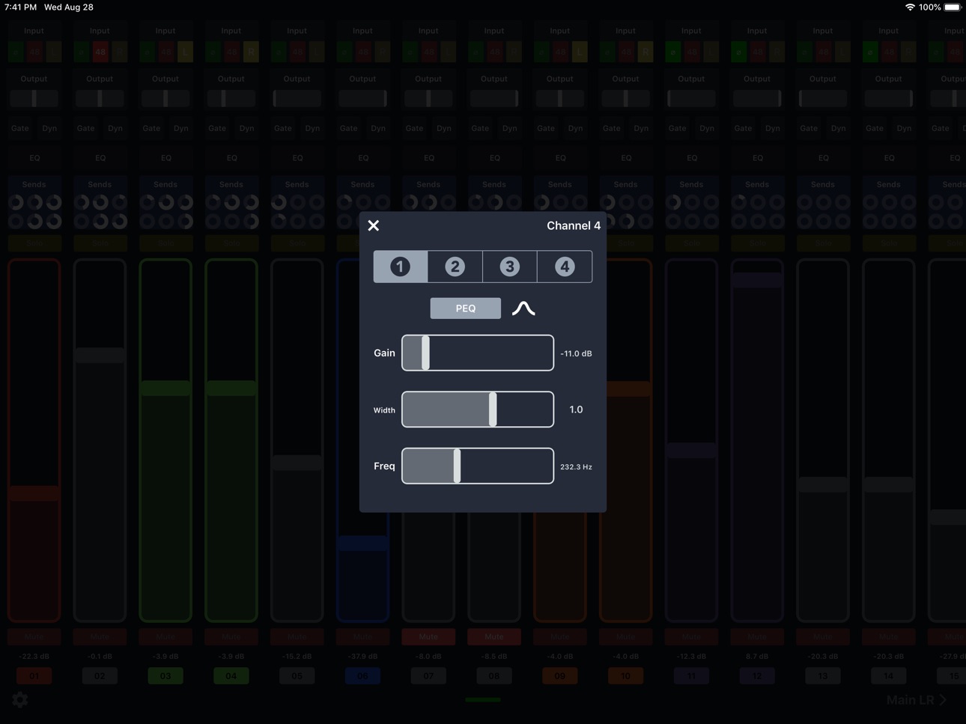Choose EQ band 4 tab
The width and height of the screenshot is (966, 724).
coord(565,267)
